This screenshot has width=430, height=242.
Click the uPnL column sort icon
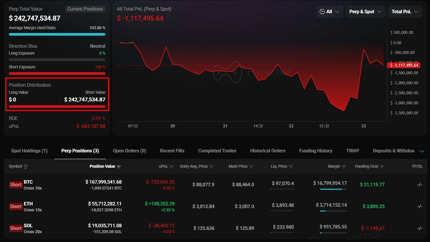pos(171,167)
